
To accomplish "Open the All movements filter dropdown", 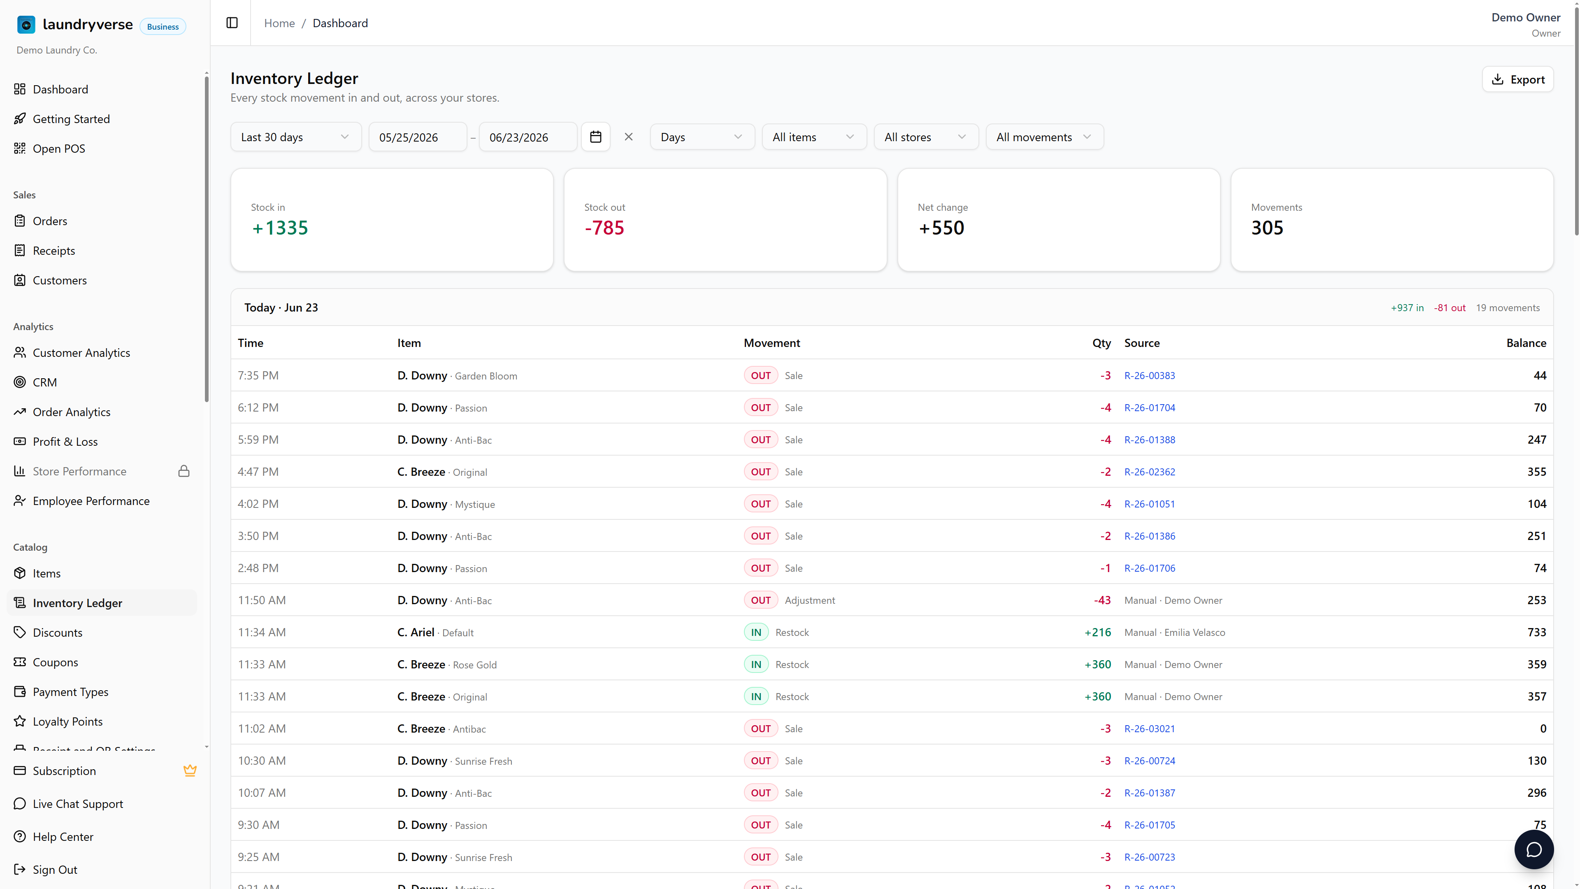I will [1045, 137].
